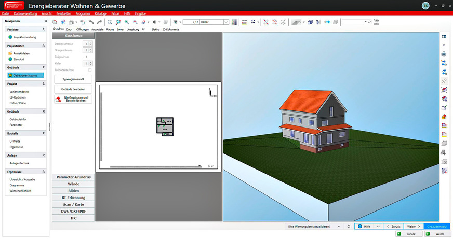This screenshot has height=239, width=453.
Task: Enable the Fußbodenaufbau checkbox
Action: [x=90, y=69]
